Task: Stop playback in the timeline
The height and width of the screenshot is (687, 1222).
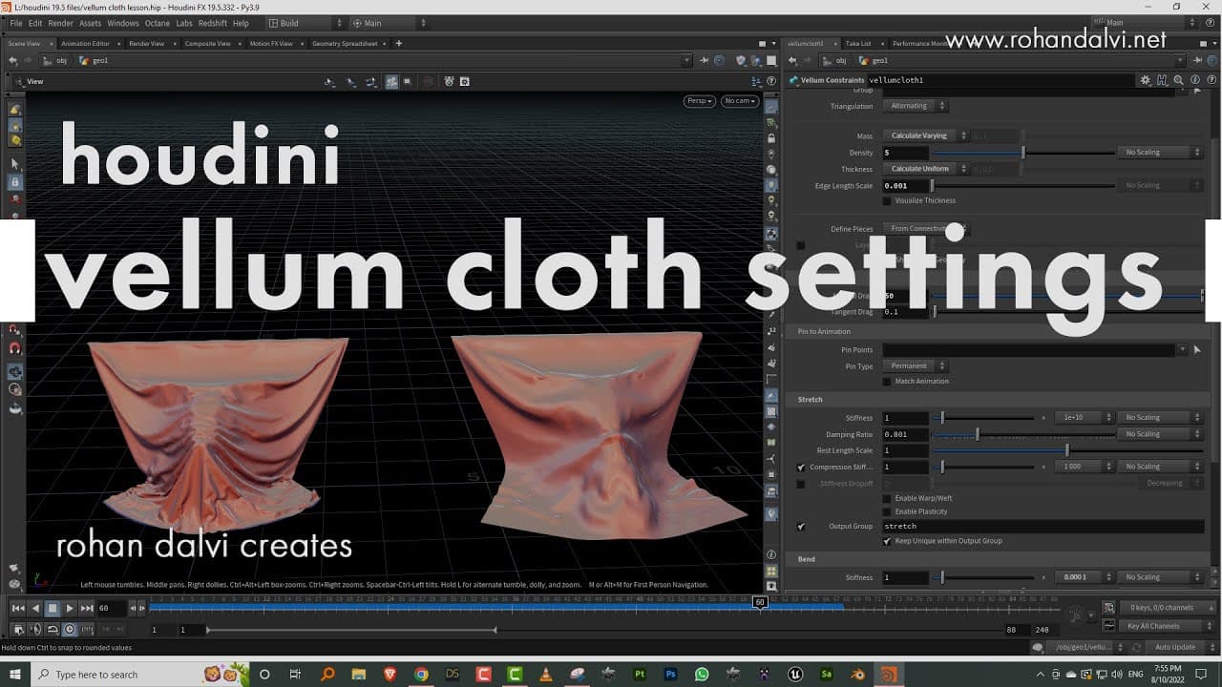Action: pos(53,608)
